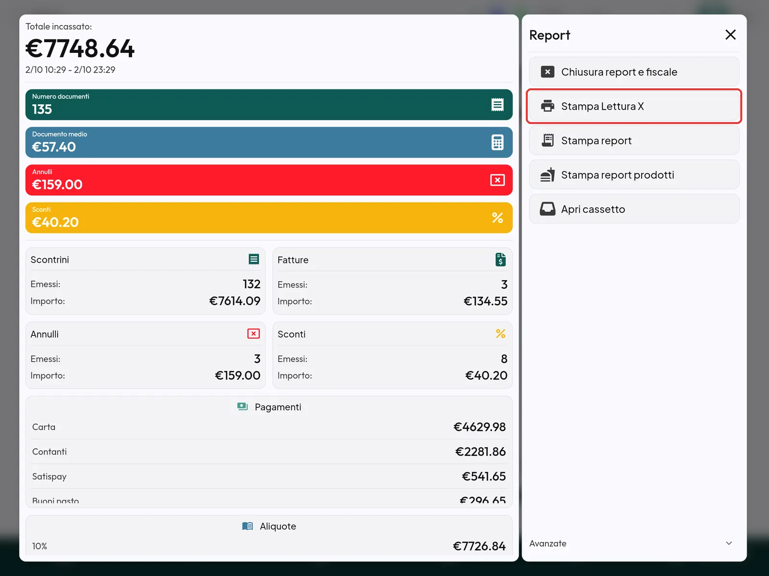Viewport: 769px width, 576px height.
Task: Click the Satispay amount €541.65
Action: pos(484,476)
